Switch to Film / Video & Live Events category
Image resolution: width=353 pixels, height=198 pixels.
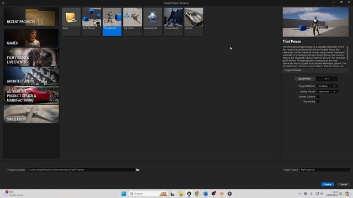click(31, 57)
